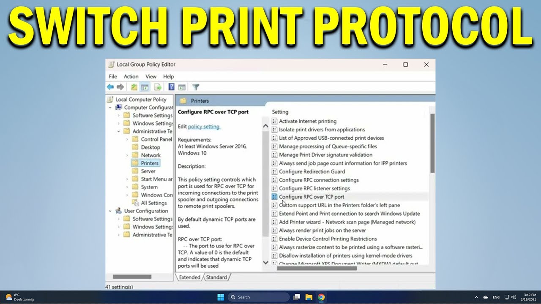Select Manage Print Driver signature validation
This screenshot has height=304, width=541.
pyautogui.click(x=325, y=155)
